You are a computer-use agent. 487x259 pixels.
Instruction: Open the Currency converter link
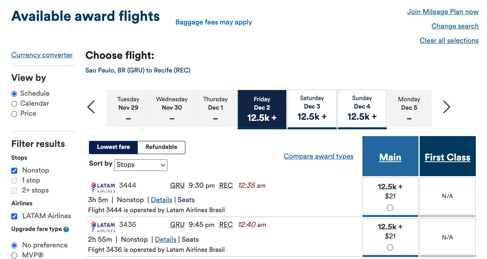pyautogui.click(x=42, y=55)
